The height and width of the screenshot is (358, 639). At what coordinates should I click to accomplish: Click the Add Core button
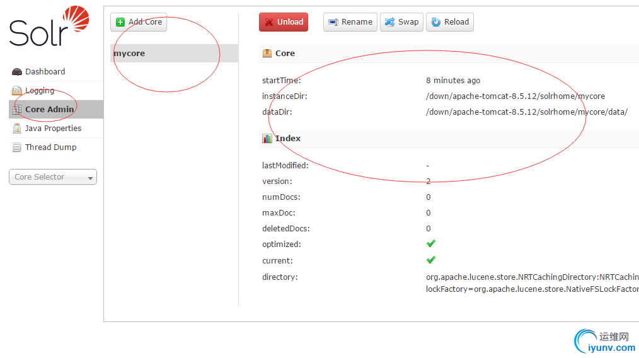[x=139, y=22]
